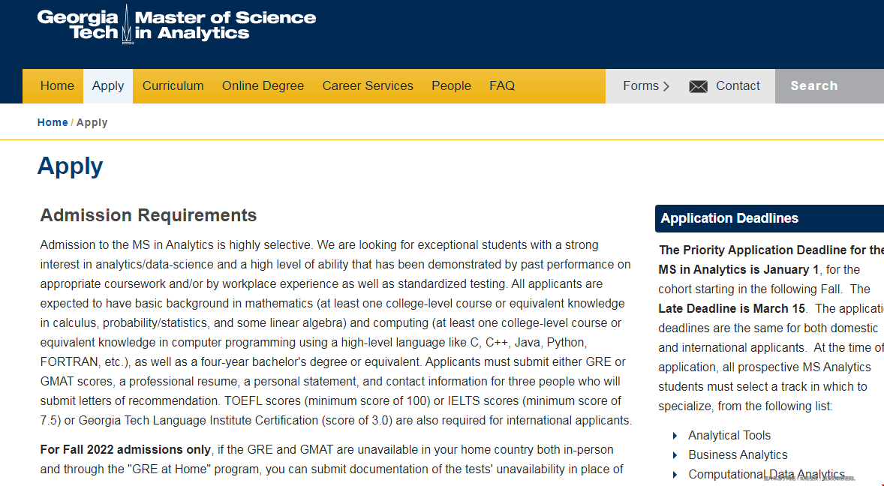
Task: Visit the FAQ page
Action: click(502, 86)
